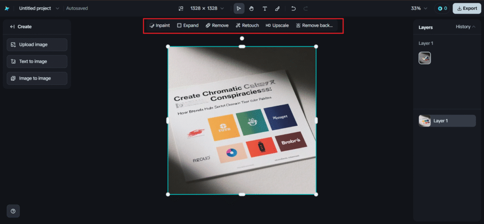Viewport: 484px width, 224px height.
Task: Open Text to image generator
Action: coord(37,61)
